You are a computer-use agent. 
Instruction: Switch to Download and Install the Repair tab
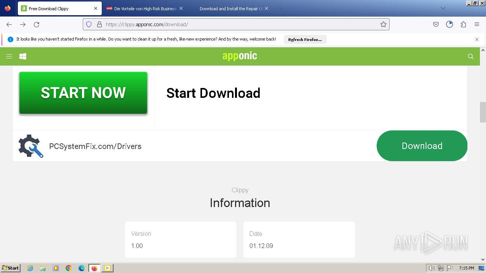pos(230,8)
